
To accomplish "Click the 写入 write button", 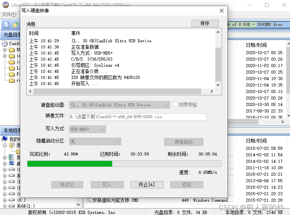I will tap(107, 185).
